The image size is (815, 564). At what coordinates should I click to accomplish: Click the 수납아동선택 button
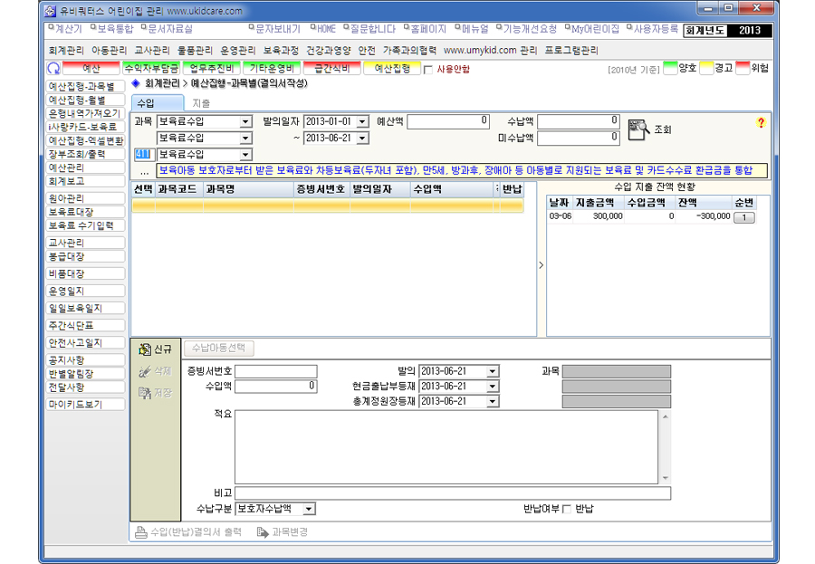coord(219,349)
